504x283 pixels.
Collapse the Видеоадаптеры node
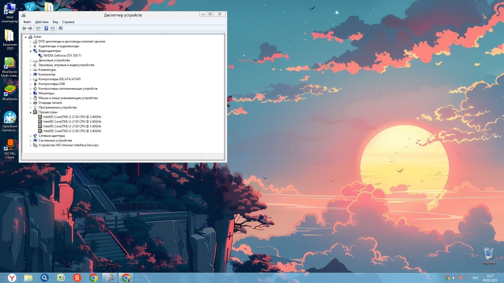[x=31, y=51]
